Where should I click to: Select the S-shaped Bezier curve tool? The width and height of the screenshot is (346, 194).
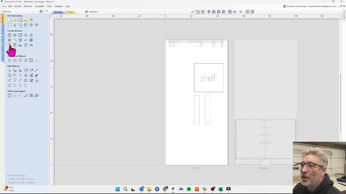point(21,40)
